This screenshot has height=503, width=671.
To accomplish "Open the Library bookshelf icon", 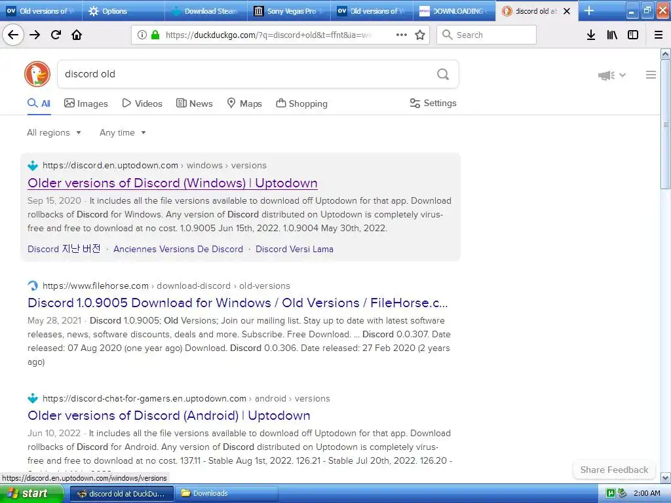I will pos(612,35).
